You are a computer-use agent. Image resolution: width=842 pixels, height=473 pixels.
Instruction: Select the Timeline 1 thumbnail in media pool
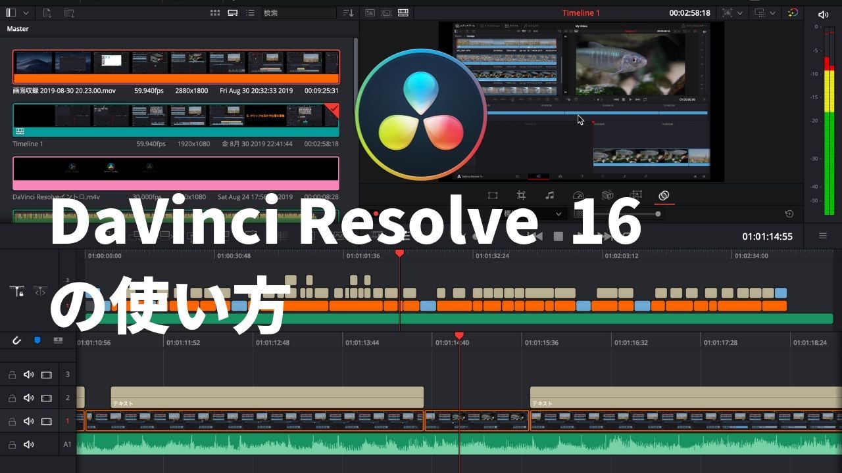176,120
